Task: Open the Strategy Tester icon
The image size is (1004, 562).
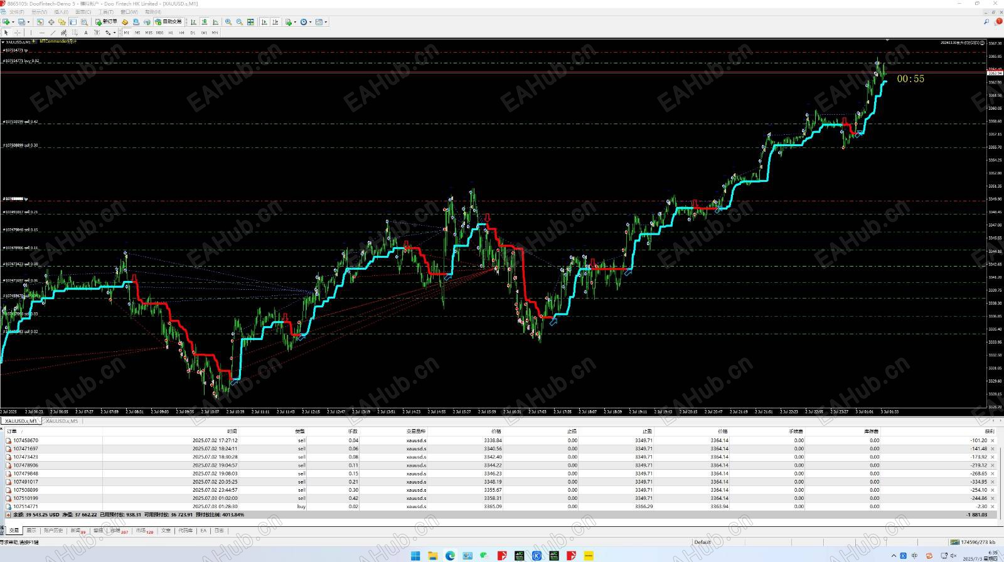Action: click(84, 22)
